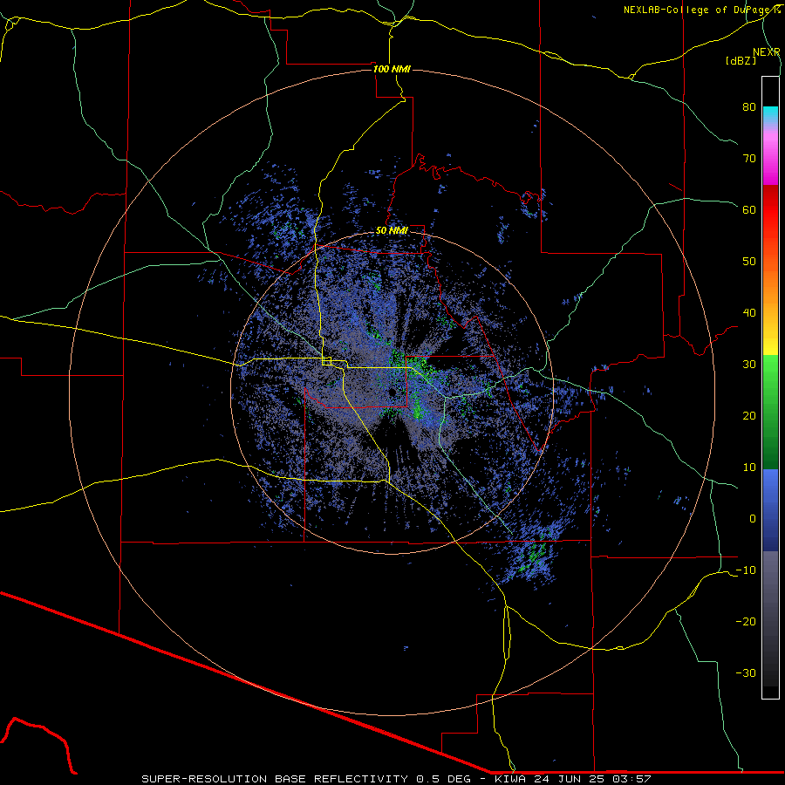Click the -30 dBZ scale value
This screenshot has height=785, width=785.
746,672
